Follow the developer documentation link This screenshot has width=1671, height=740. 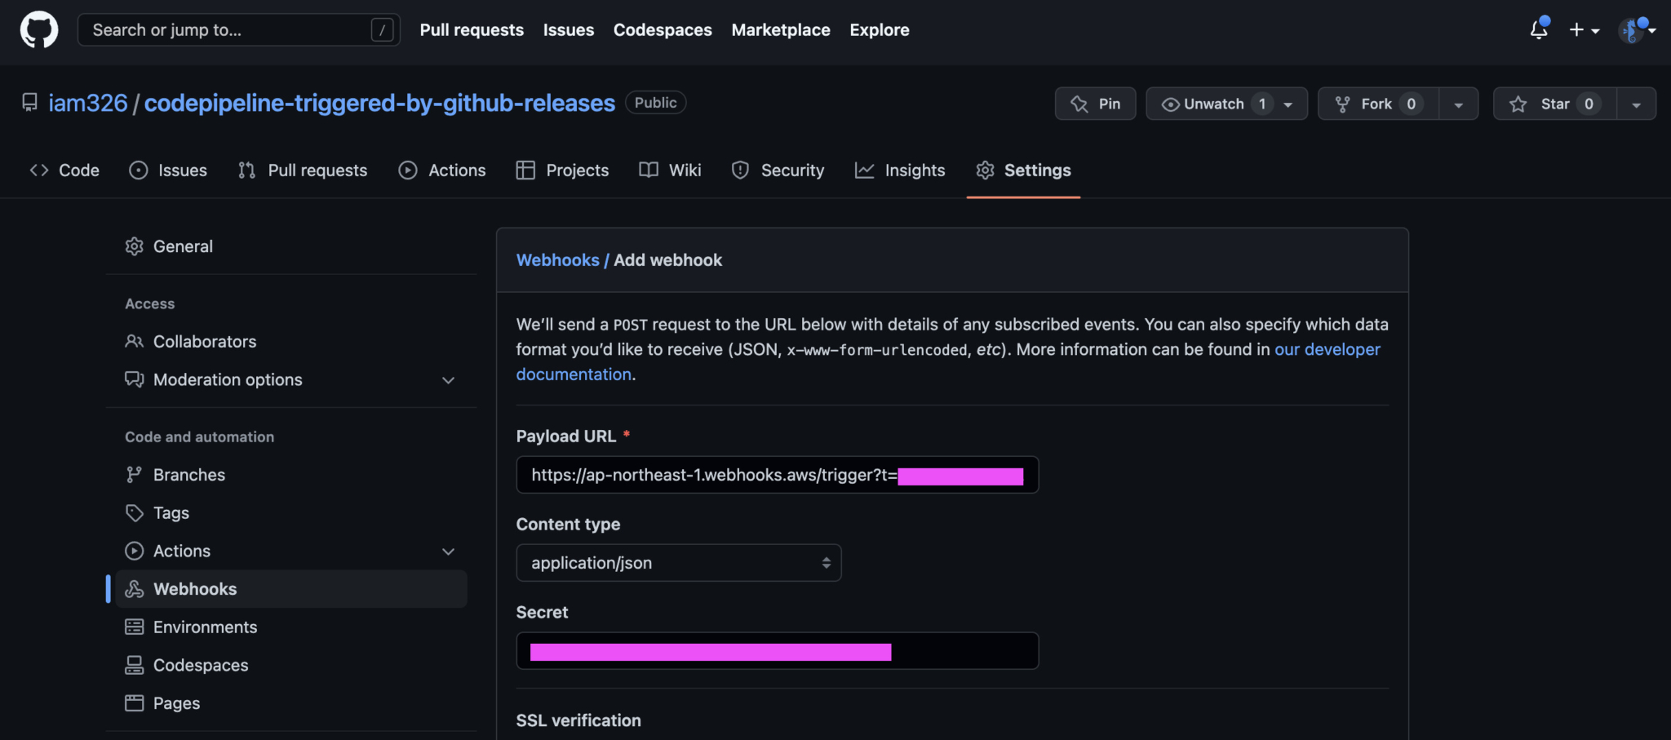pyautogui.click(x=1327, y=349)
